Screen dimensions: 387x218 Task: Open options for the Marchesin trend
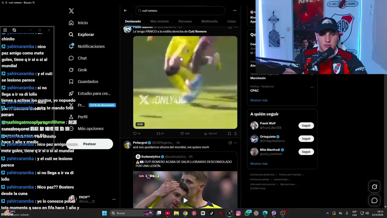coord(312,75)
